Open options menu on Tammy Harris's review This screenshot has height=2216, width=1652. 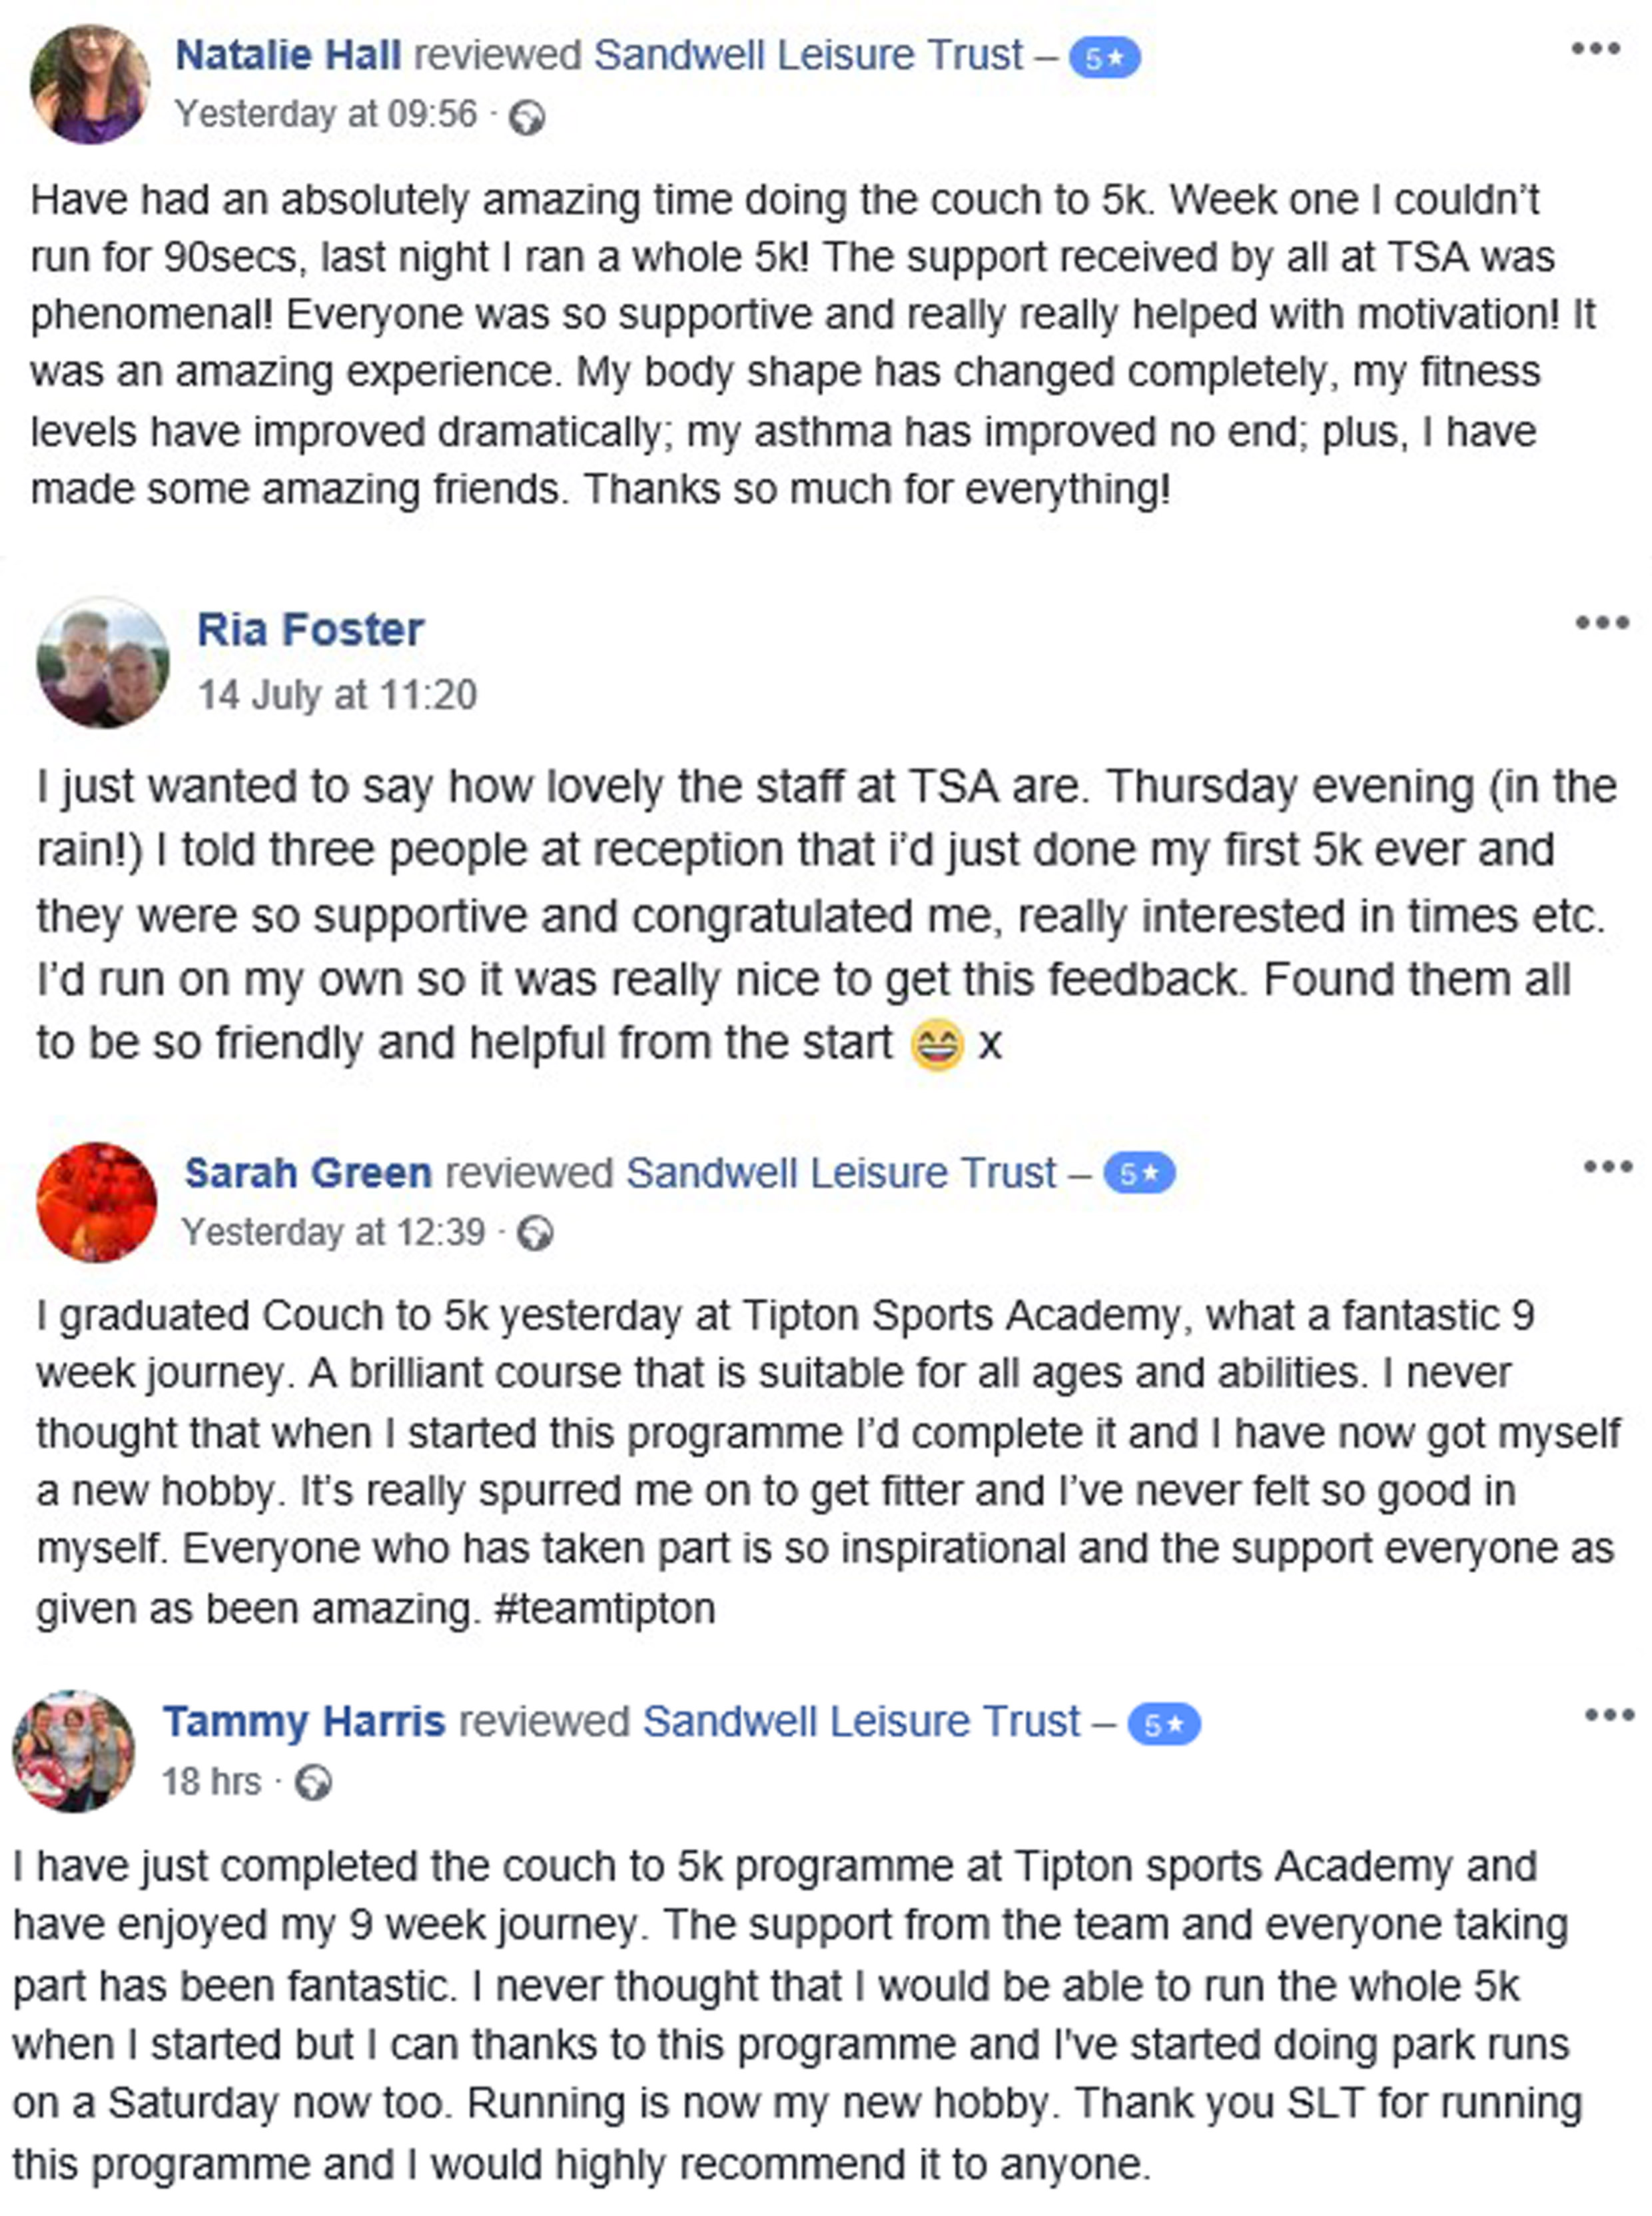point(1608,1715)
